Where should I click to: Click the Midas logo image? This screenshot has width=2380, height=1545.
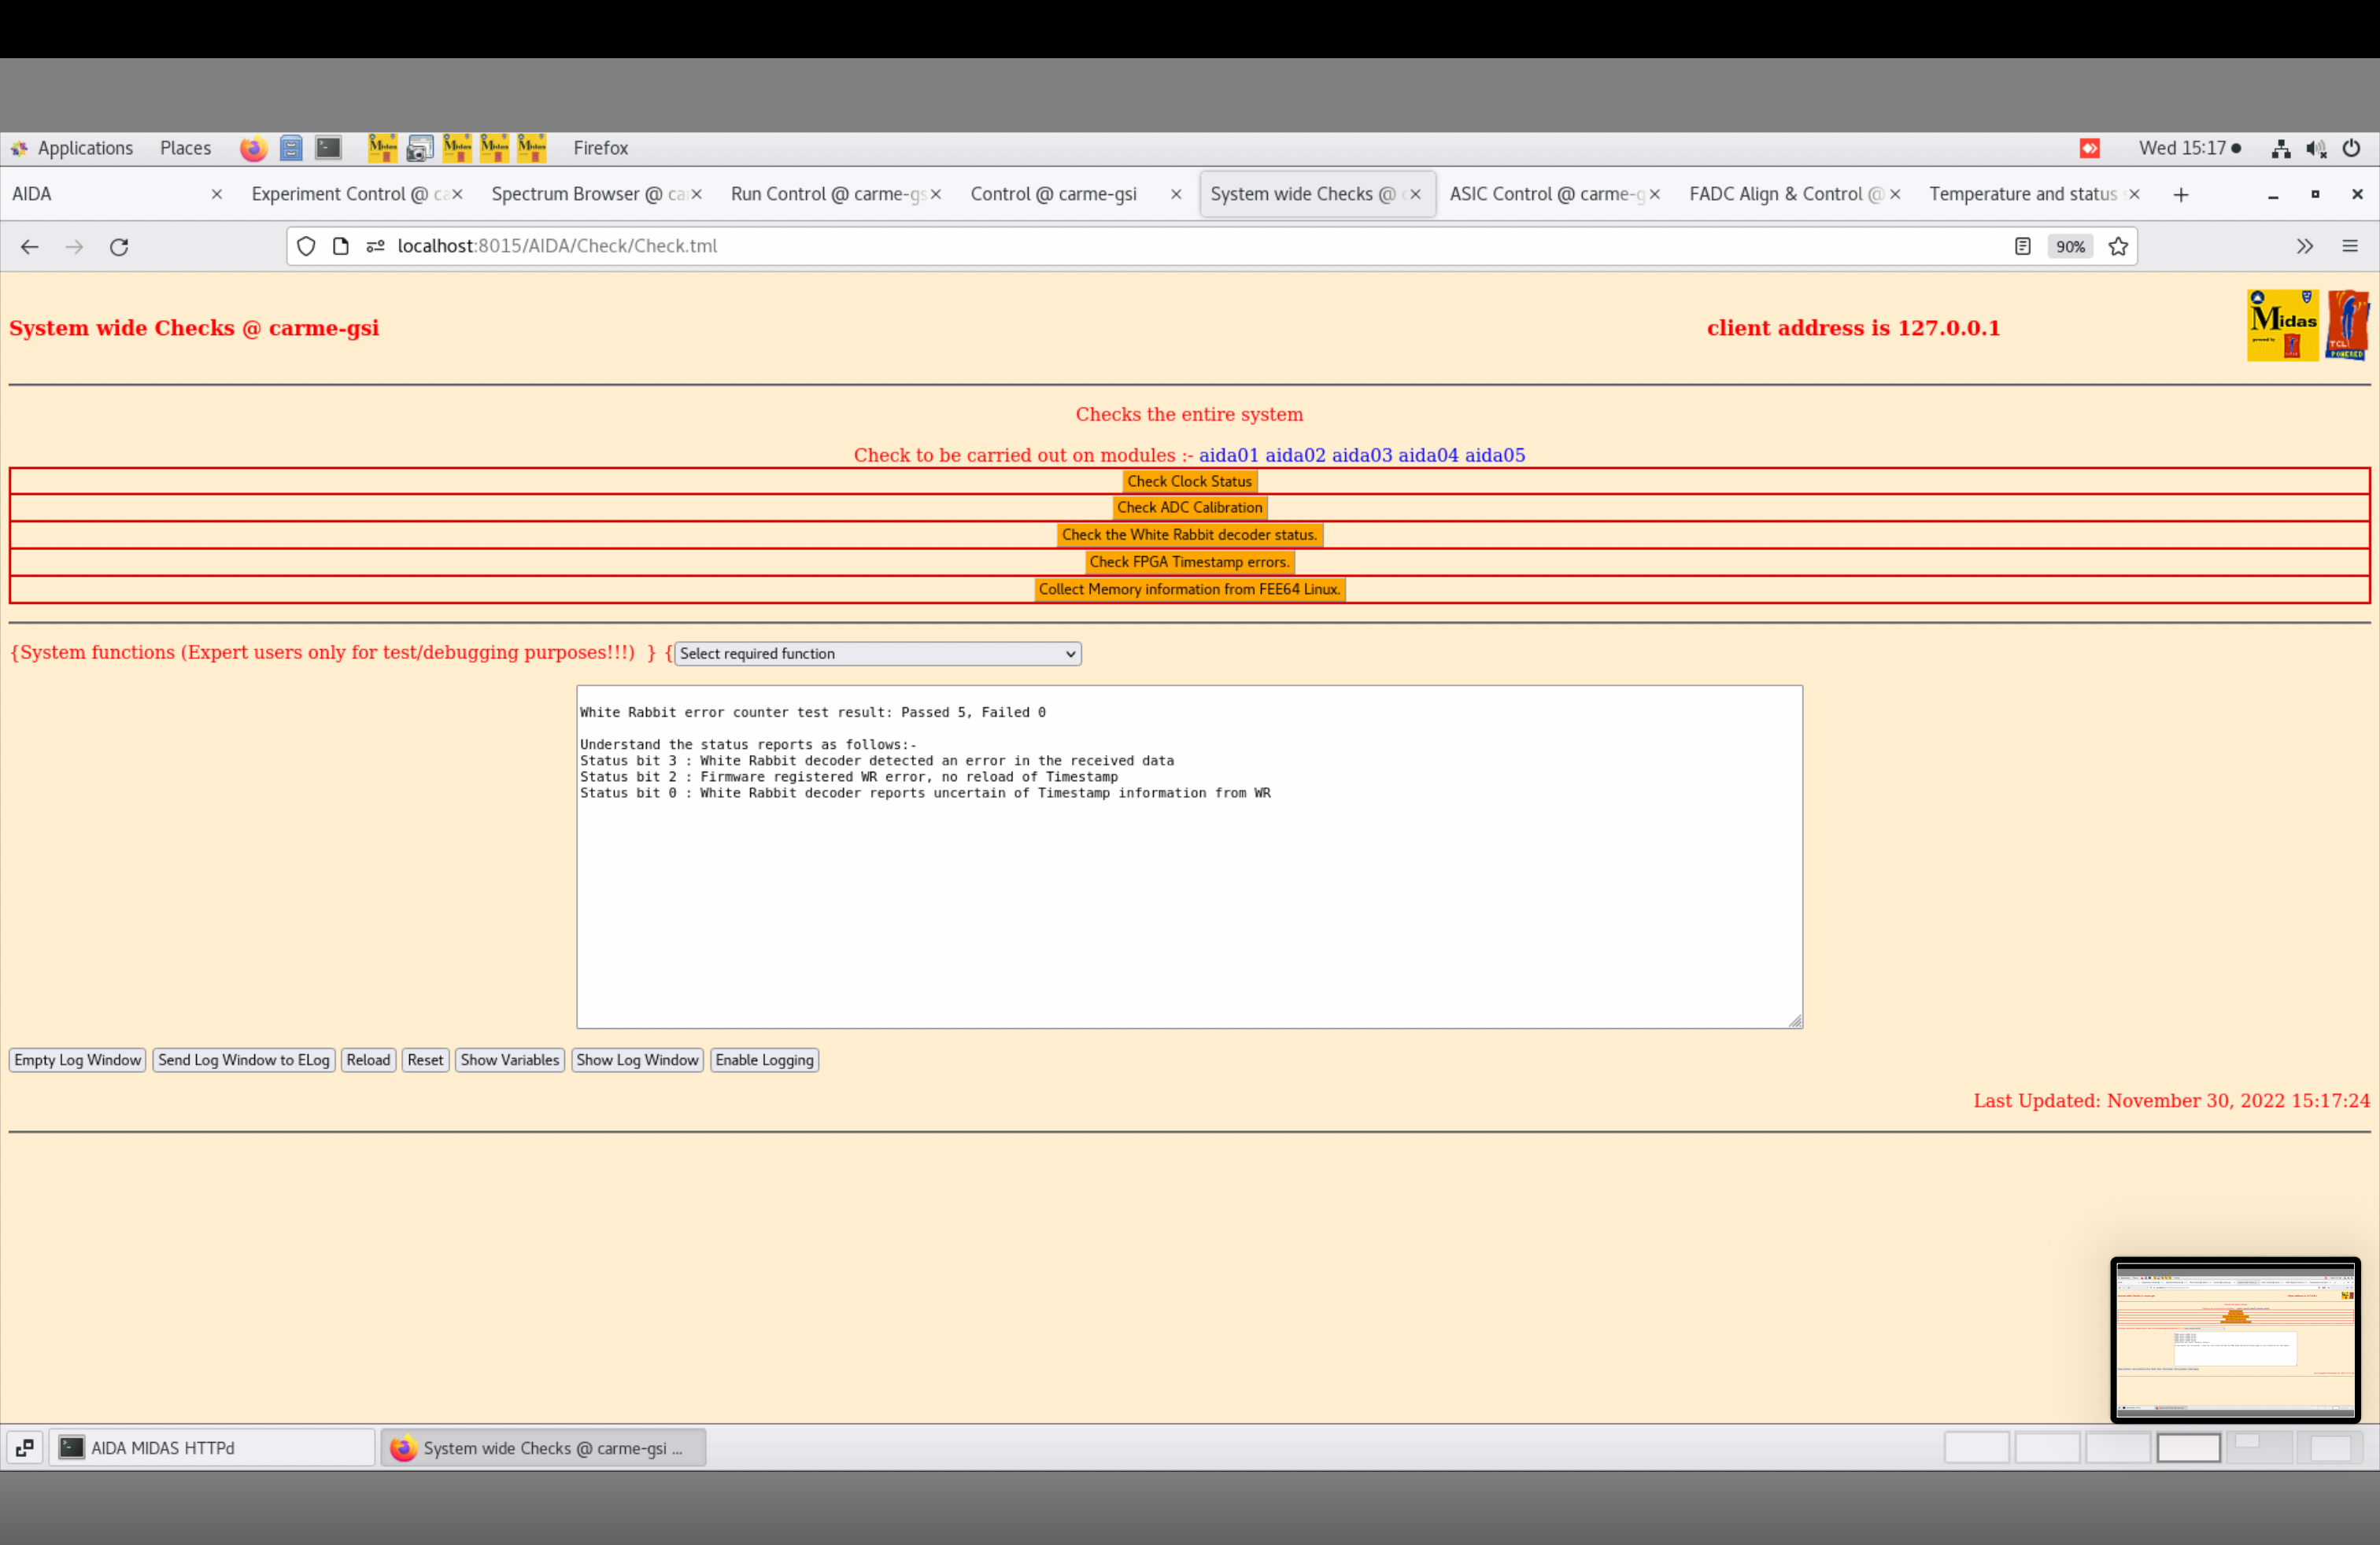coord(2282,326)
